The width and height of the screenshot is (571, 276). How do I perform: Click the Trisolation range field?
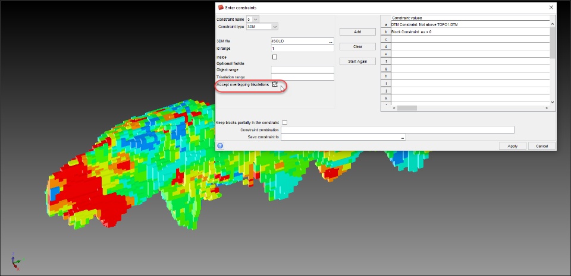point(303,77)
